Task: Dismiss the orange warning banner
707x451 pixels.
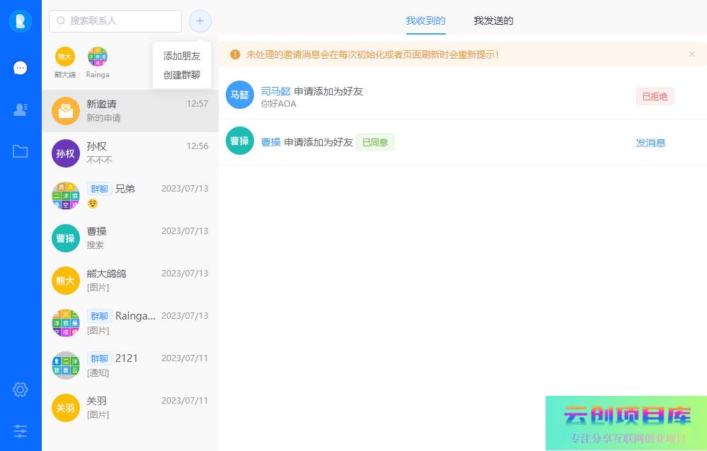Action: 691,54
